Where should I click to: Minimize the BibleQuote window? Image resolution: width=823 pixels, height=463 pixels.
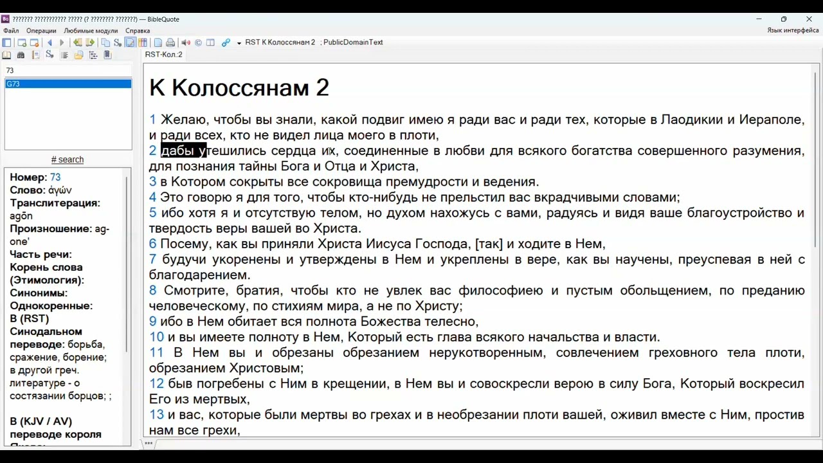point(759,19)
